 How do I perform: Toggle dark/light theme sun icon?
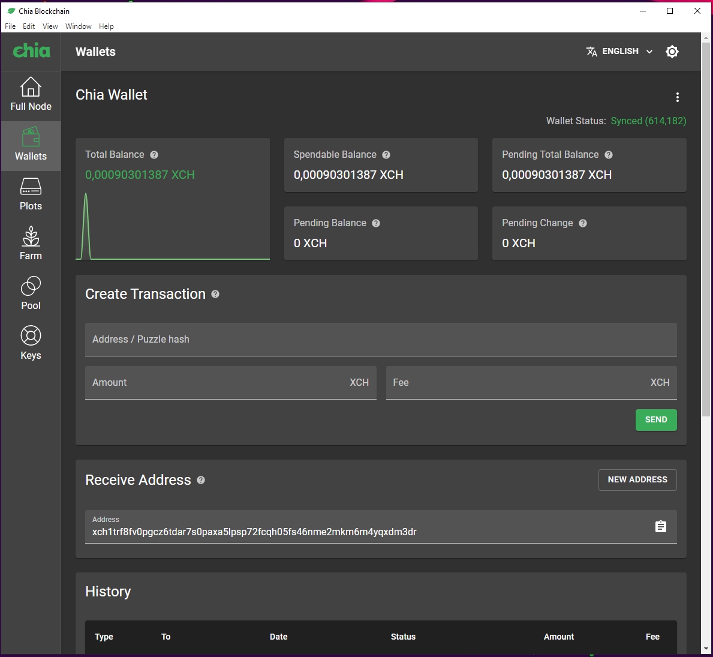point(672,52)
